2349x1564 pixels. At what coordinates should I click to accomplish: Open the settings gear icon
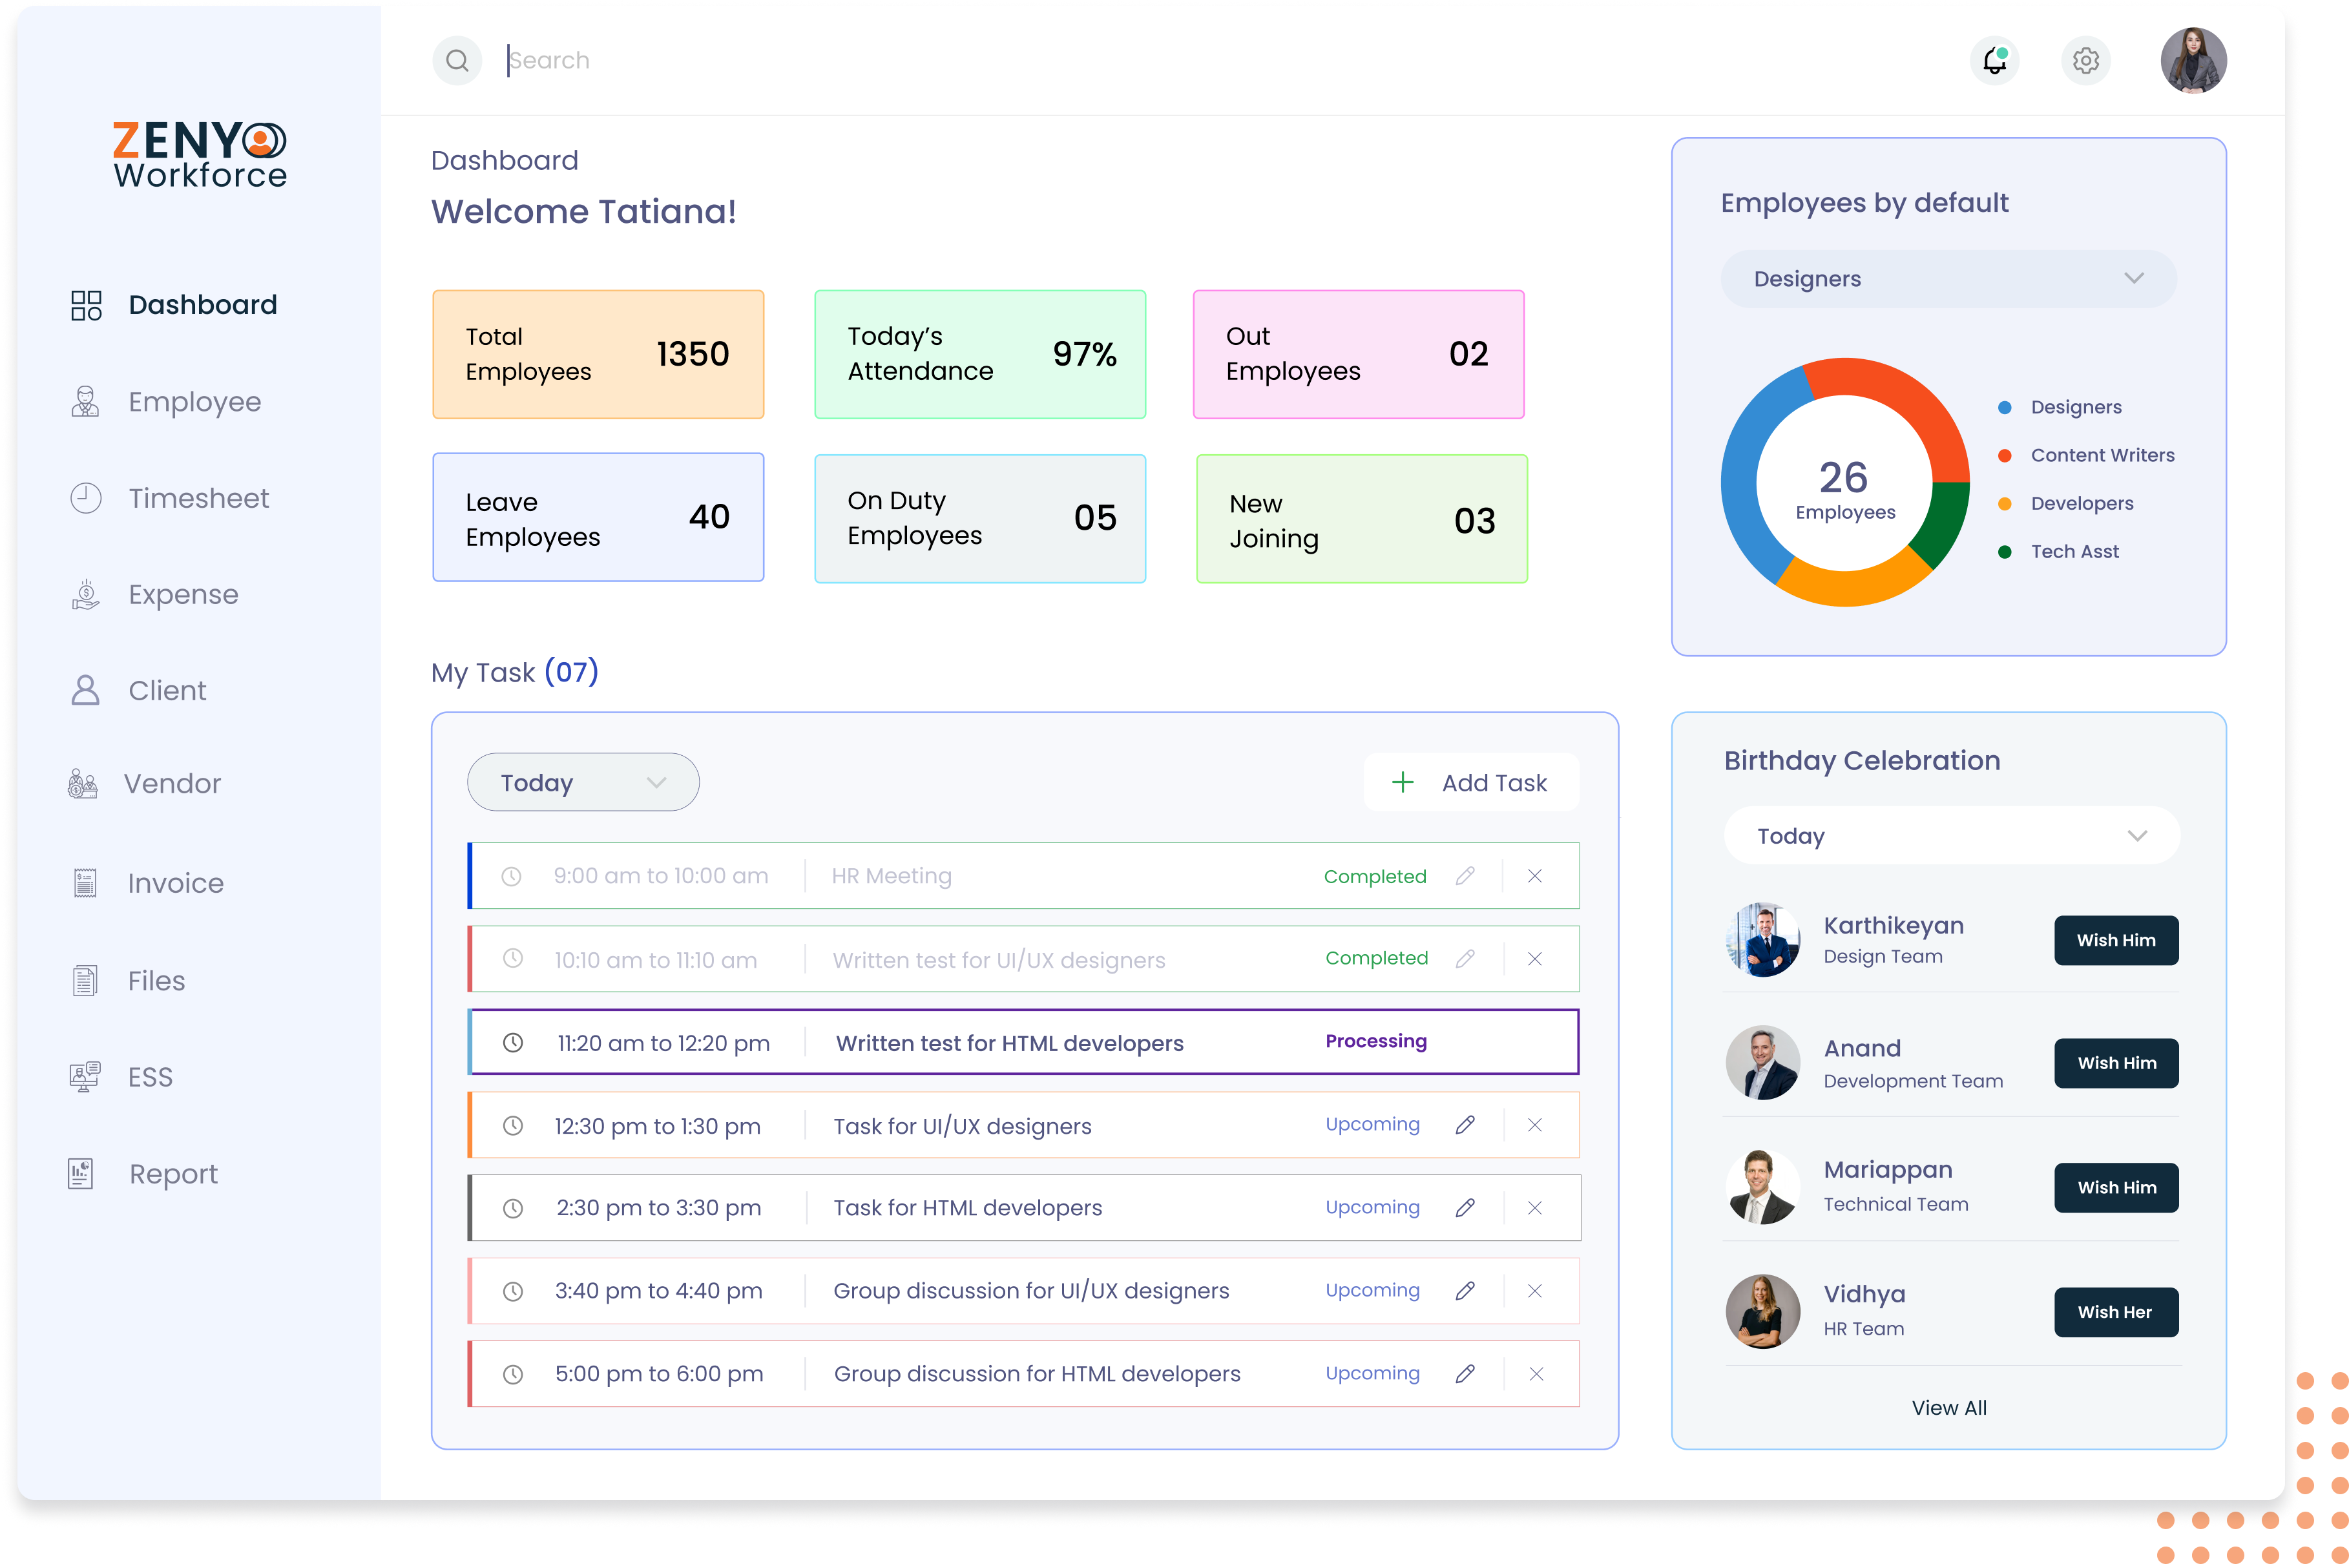point(2085,60)
